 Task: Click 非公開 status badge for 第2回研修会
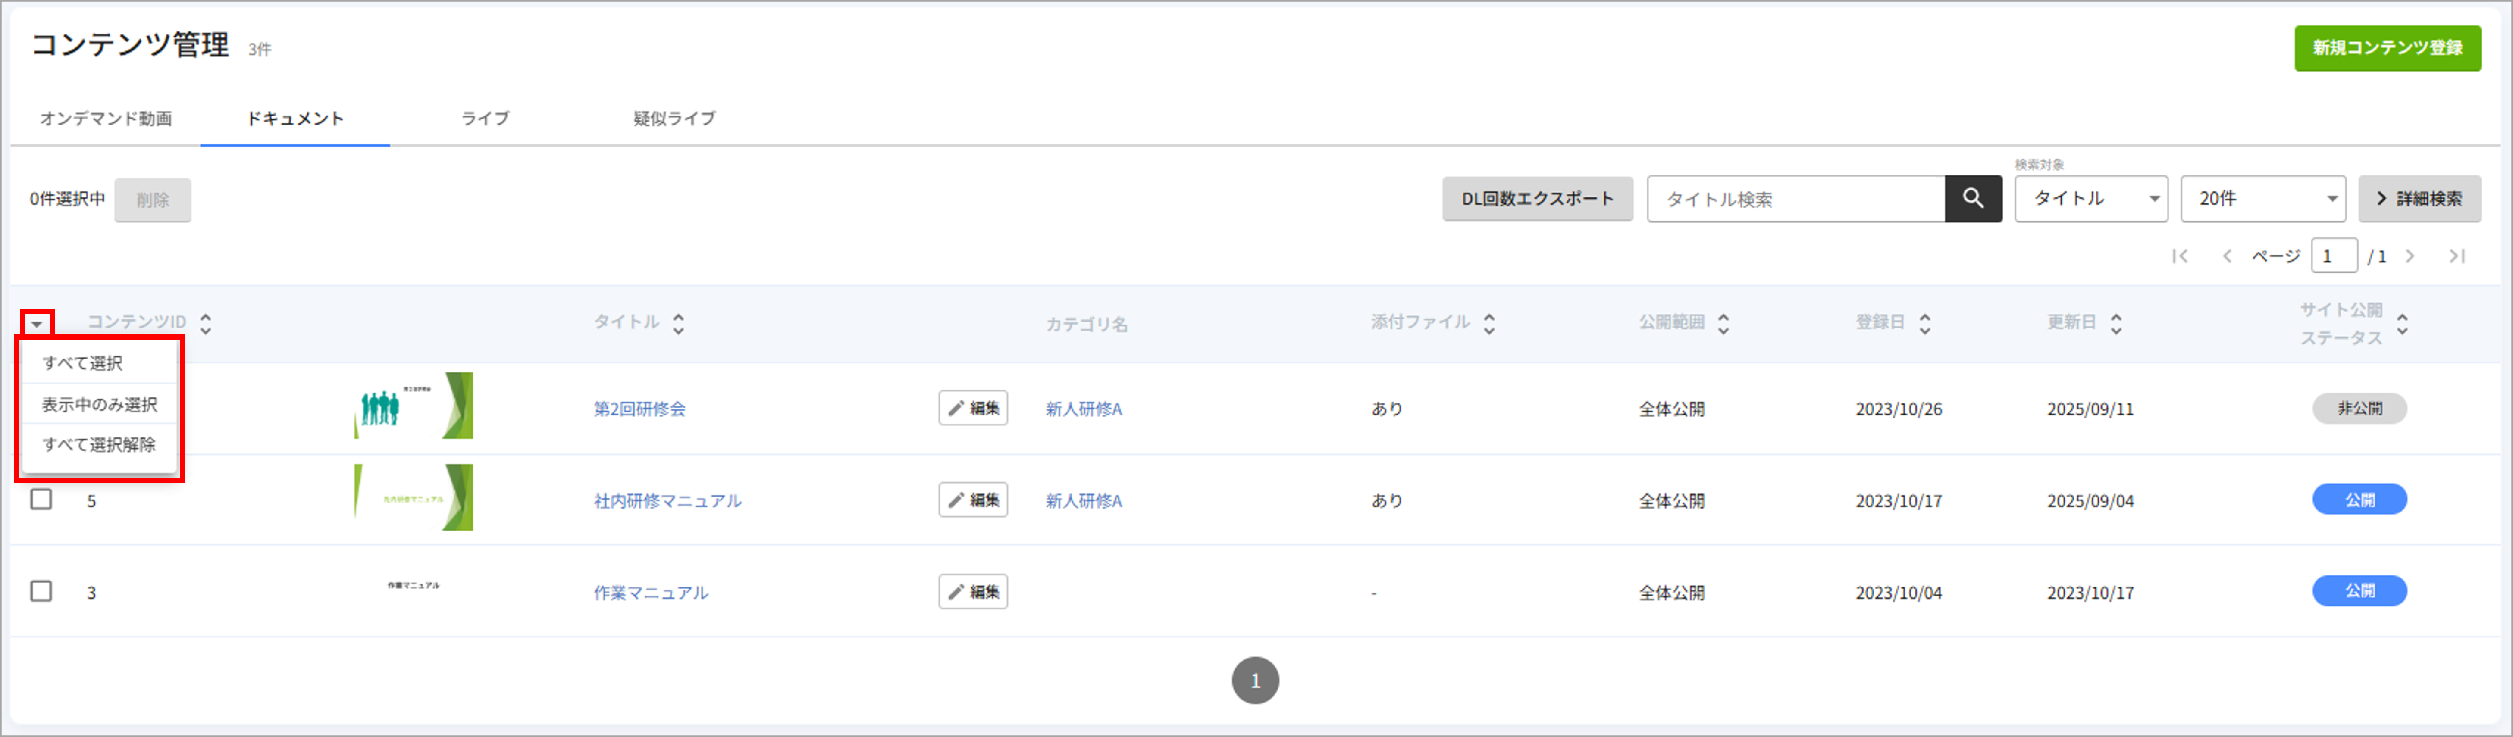coord(2359,409)
